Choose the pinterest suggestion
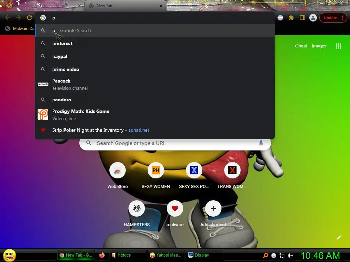Image resolution: width=350 pixels, height=262 pixels. pos(155,43)
